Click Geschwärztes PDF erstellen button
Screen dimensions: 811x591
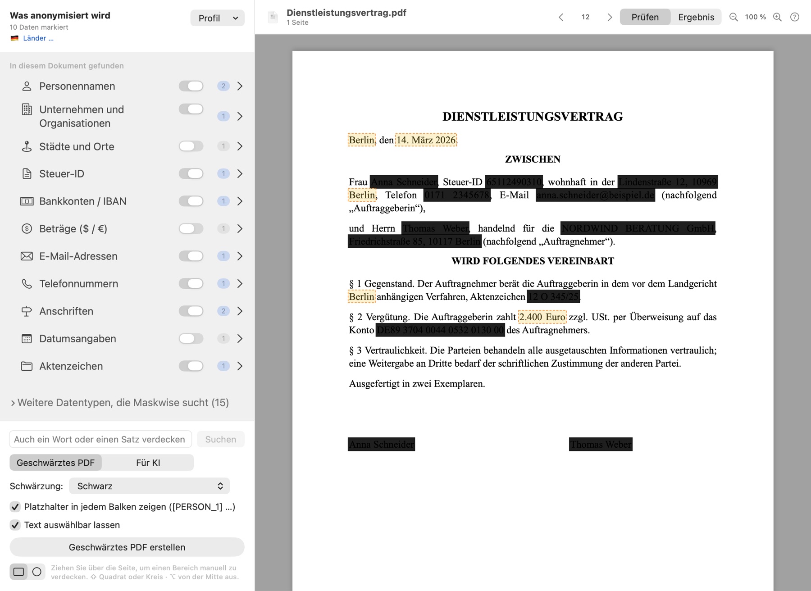coord(127,547)
